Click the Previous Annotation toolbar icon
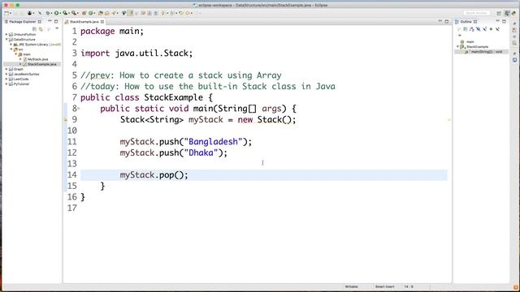The image size is (520, 292). click(x=171, y=13)
